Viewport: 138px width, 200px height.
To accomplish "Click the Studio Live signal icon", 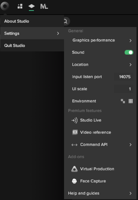I will (x=75, y=120).
